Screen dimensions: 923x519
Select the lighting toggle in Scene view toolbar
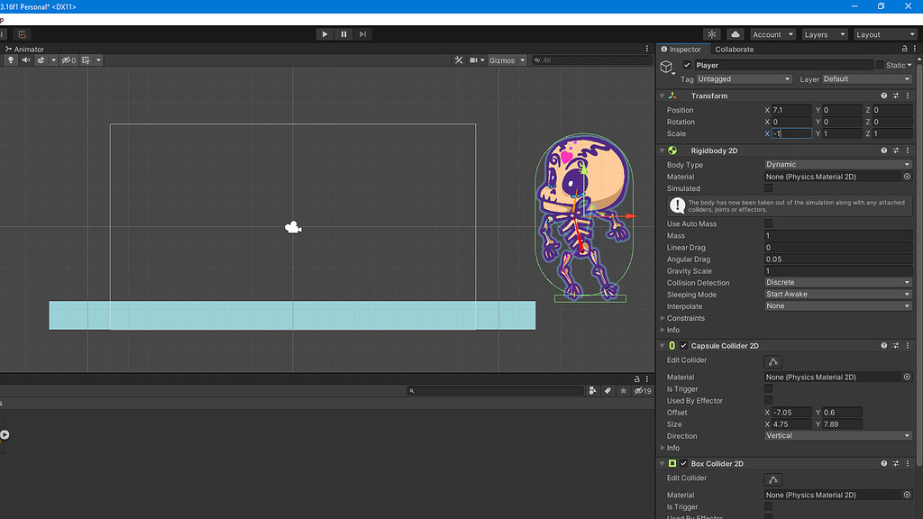click(x=11, y=59)
